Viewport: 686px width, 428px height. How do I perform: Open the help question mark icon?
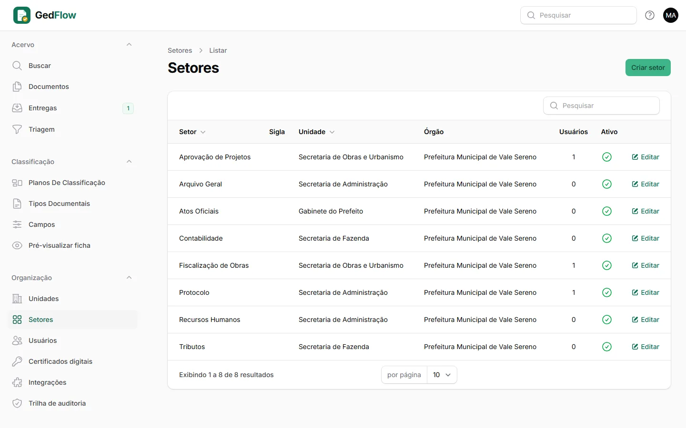[650, 15]
